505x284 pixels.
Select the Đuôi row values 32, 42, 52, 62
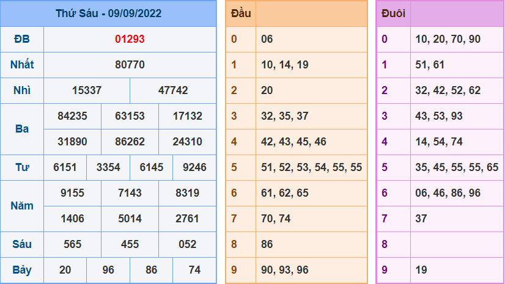(448, 90)
